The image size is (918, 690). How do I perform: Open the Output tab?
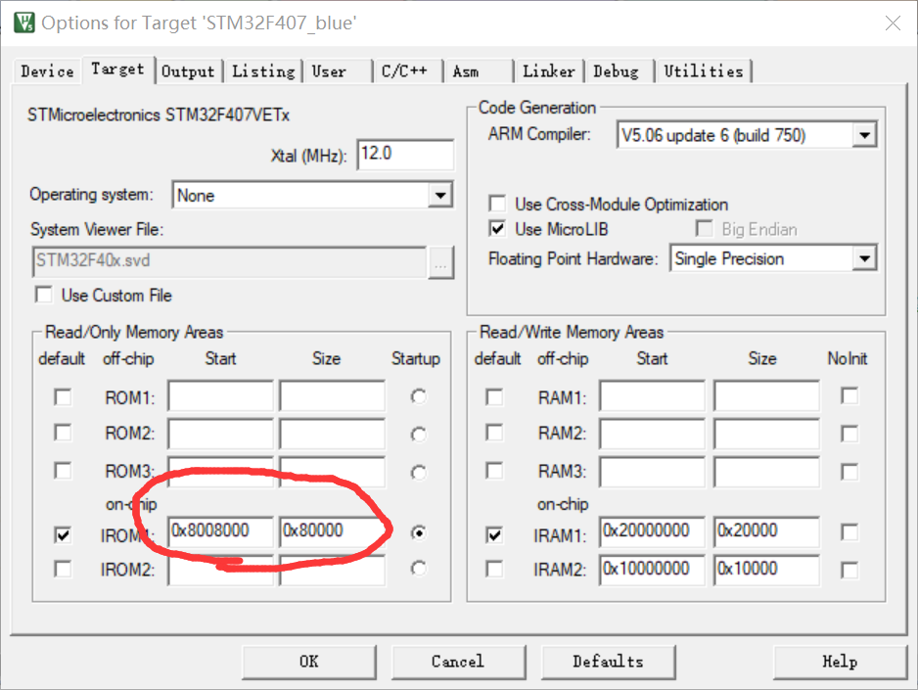(x=188, y=71)
